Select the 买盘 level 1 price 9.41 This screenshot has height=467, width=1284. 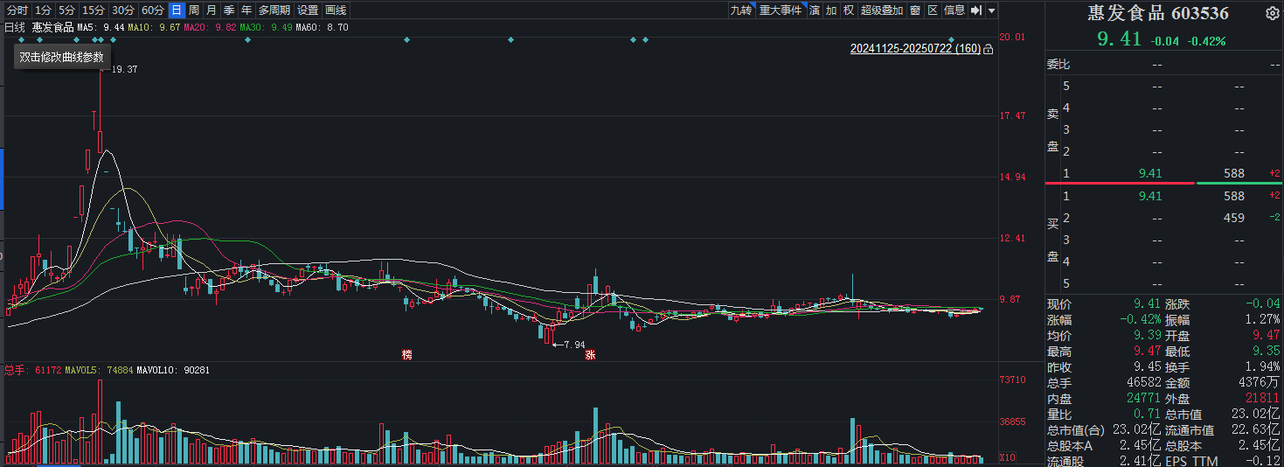point(1149,196)
